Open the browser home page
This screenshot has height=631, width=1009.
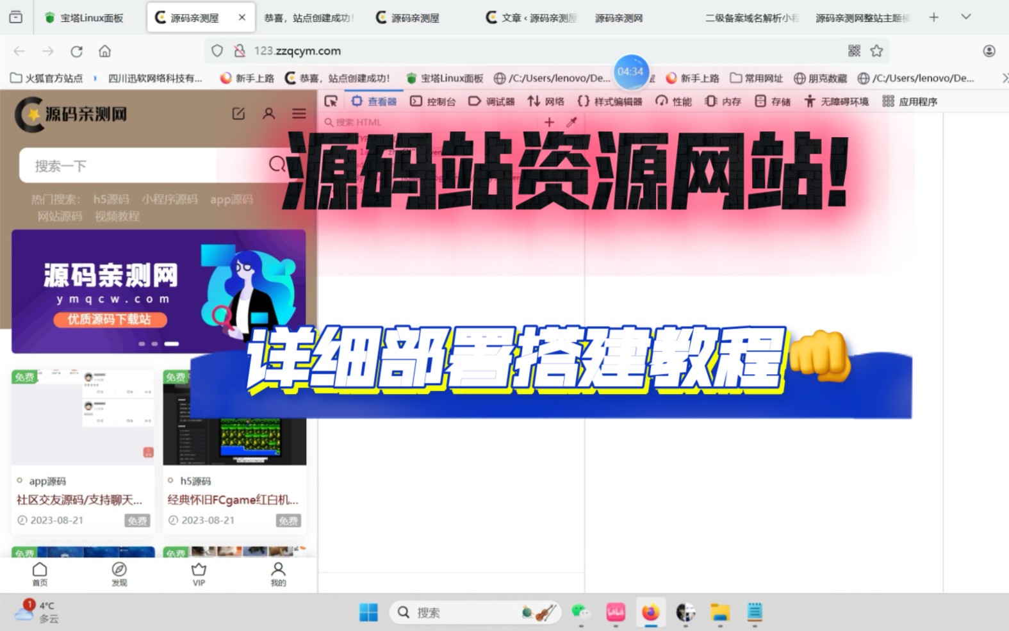click(x=105, y=51)
